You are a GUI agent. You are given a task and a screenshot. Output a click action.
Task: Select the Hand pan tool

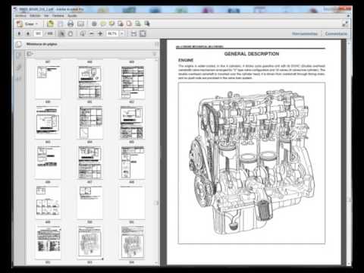(71, 33)
